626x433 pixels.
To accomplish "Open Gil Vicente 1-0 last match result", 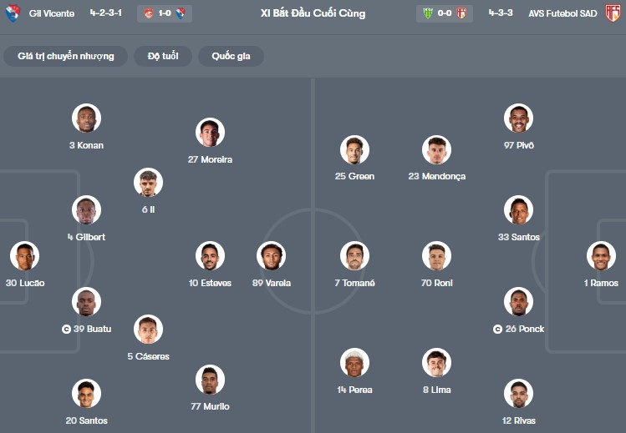I will [165, 13].
